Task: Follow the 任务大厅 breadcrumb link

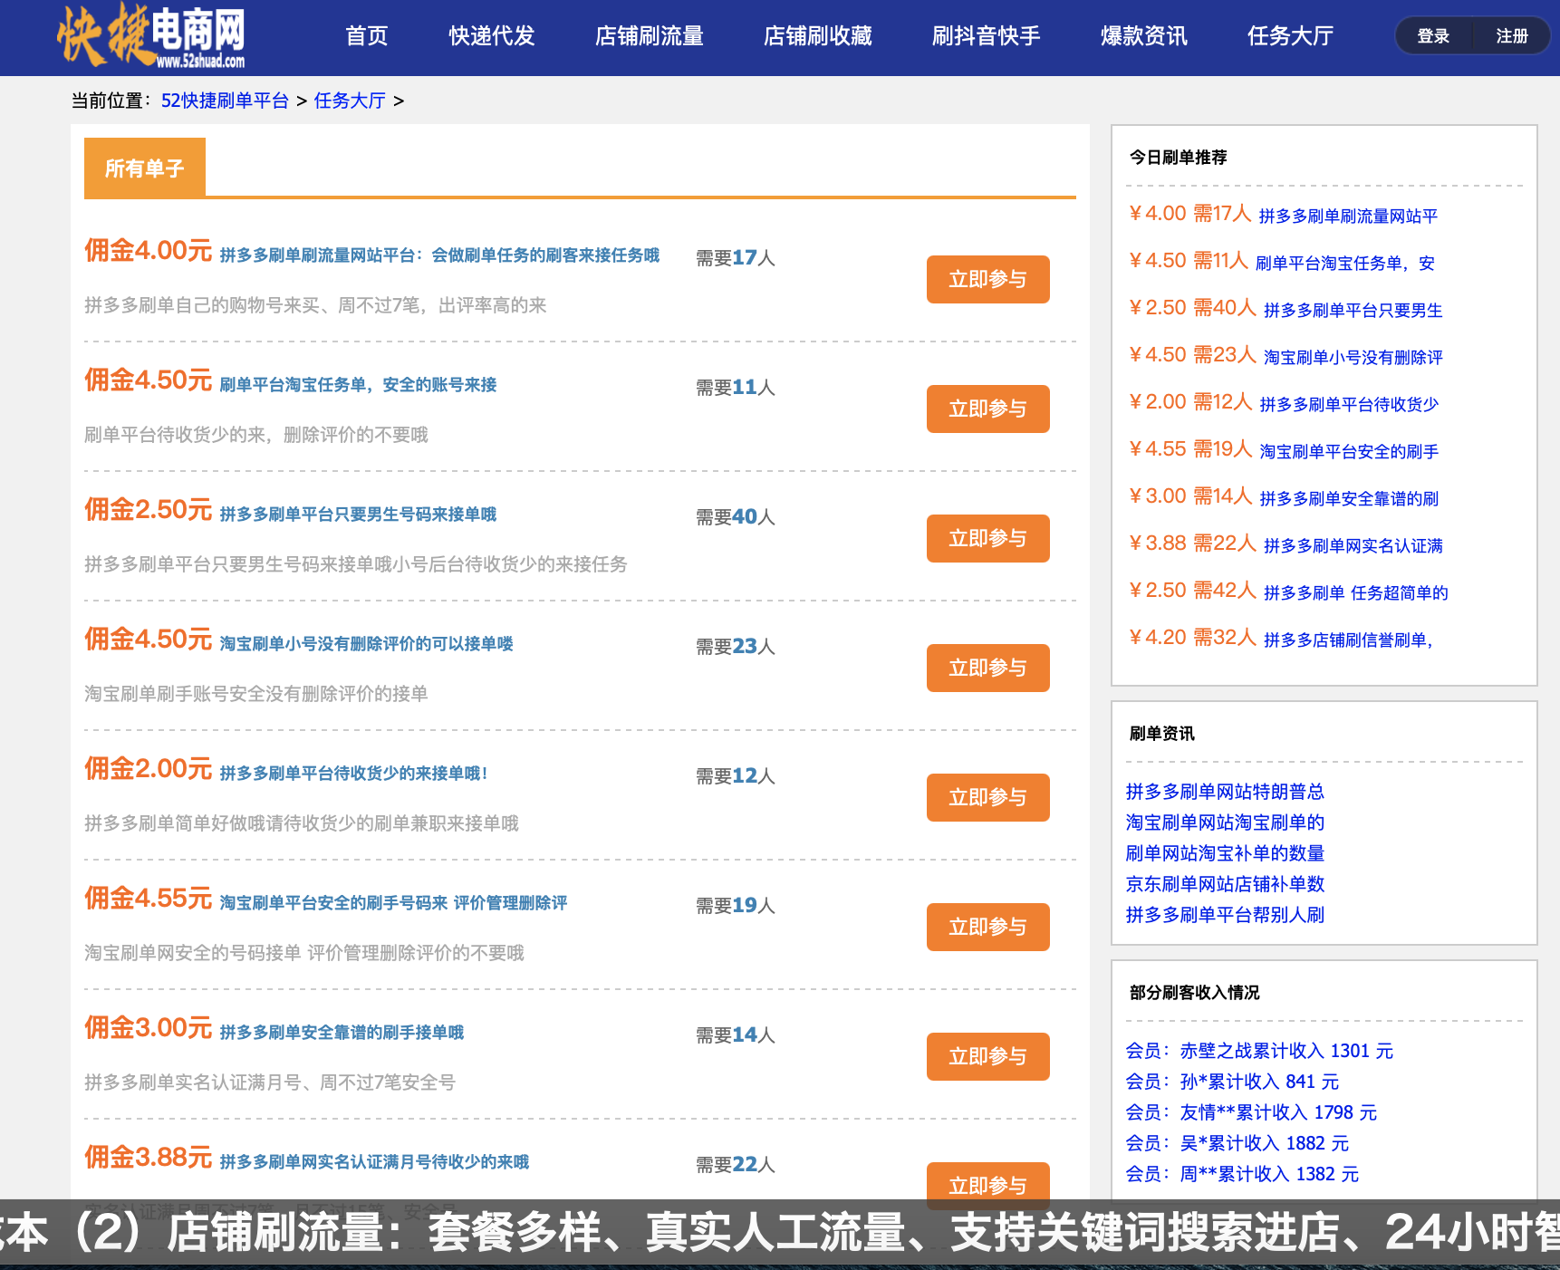Action: (350, 101)
